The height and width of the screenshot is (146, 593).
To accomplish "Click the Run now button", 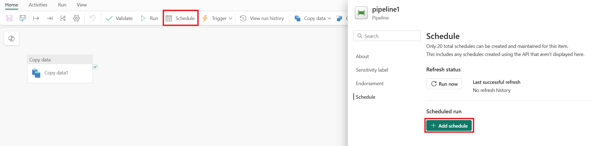I will click(x=444, y=84).
